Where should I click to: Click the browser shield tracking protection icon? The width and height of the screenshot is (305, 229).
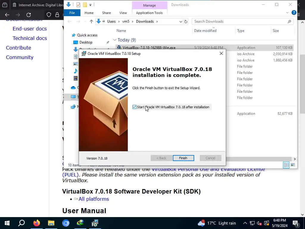[x=49, y=15]
